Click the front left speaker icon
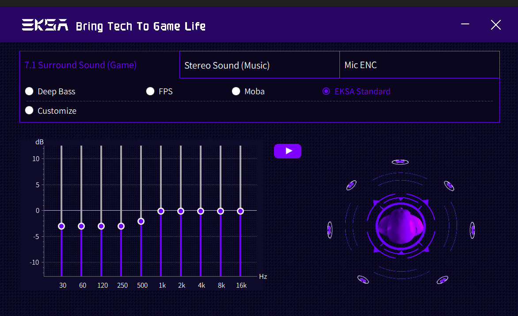 pyautogui.click(x=351, y=185)
